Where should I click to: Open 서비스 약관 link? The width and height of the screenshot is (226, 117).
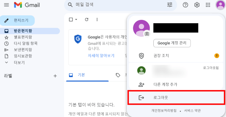pyautogui.click(x=192, y=111)
